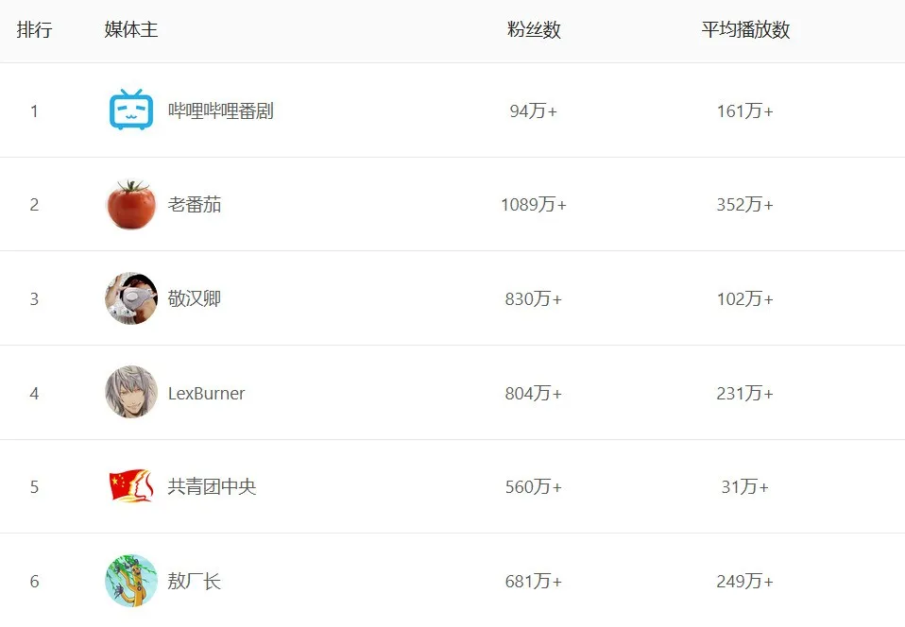Viewport: 905px width, 627px height.
Task: Click the 共青团中央 red flag icon
Action: [130, 486]
